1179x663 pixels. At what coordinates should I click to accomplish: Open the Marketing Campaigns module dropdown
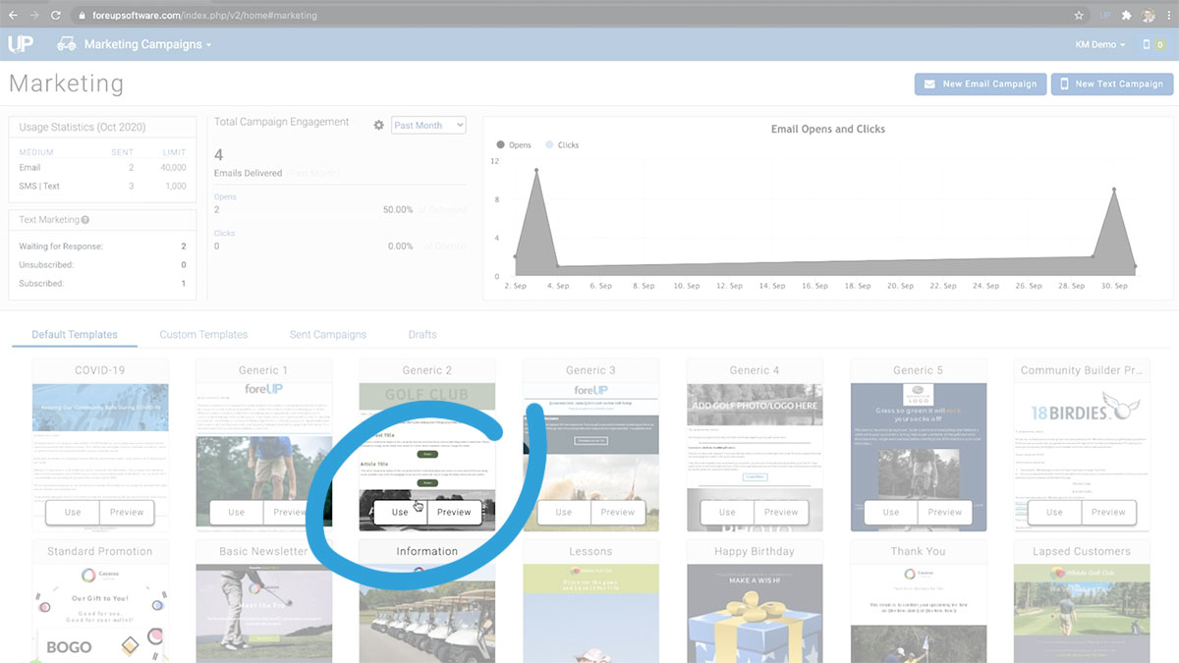point(147,44)
